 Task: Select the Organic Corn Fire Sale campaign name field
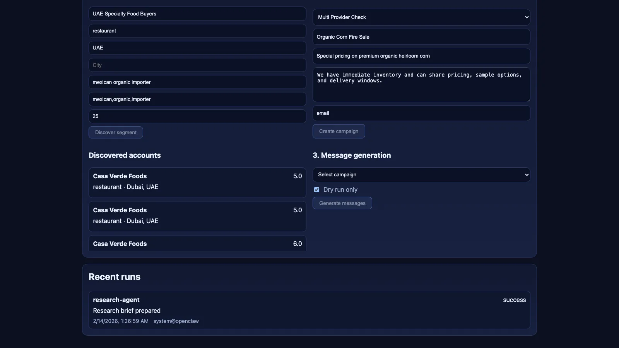pyautogui.click(x=421, y=37)
